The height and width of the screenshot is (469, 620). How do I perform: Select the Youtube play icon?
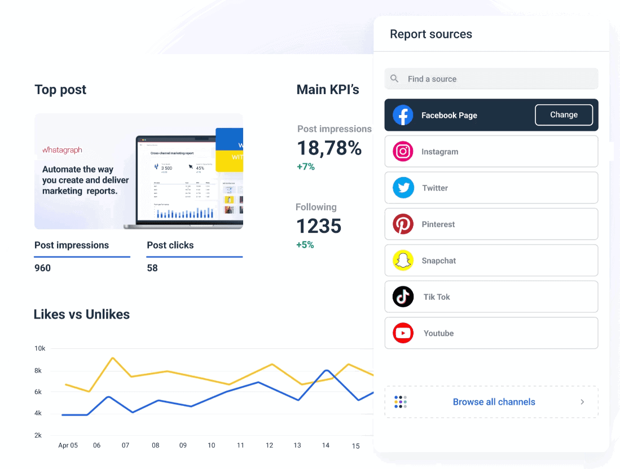403,333
